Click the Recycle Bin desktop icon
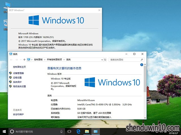Screen dimensions: 181x135 (x=6, y=25)
